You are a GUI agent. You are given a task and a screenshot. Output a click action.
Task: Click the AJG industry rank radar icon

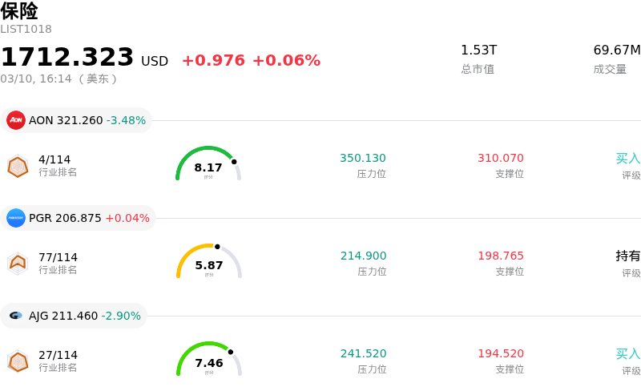click(x=18, y=361)
